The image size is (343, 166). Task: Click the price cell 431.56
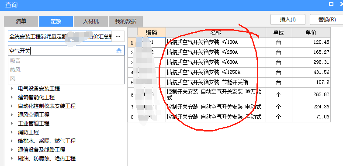(x=311, y=73)
